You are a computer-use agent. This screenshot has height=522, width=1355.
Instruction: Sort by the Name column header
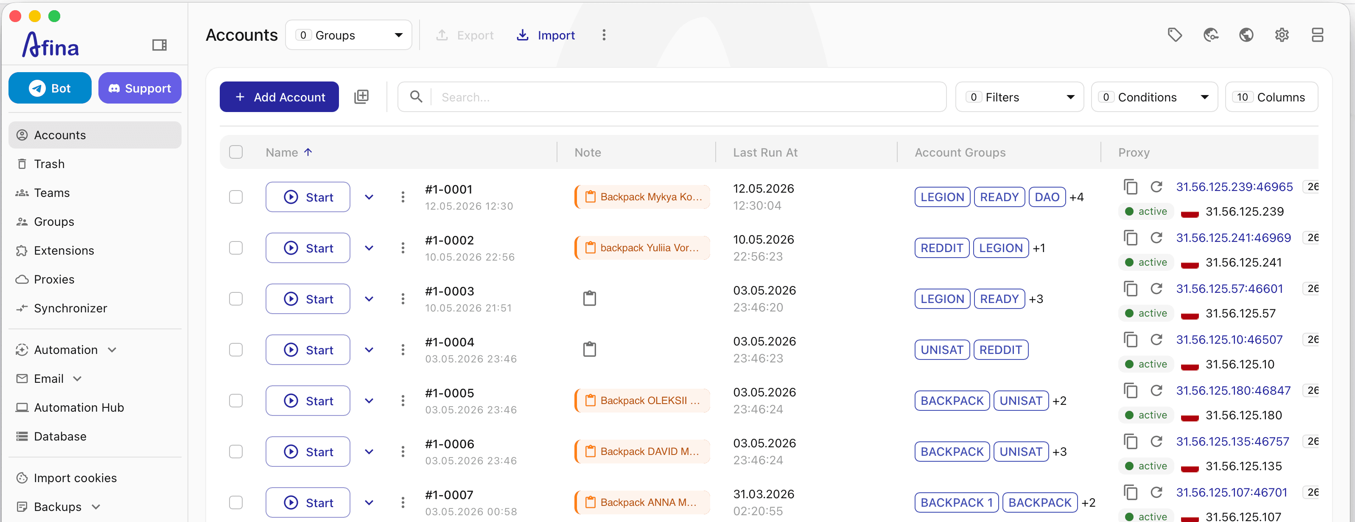coord(289,153)
